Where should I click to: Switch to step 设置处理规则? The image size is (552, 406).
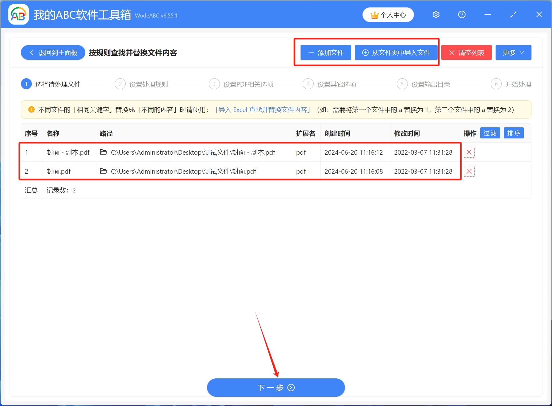tap(149, 84)
